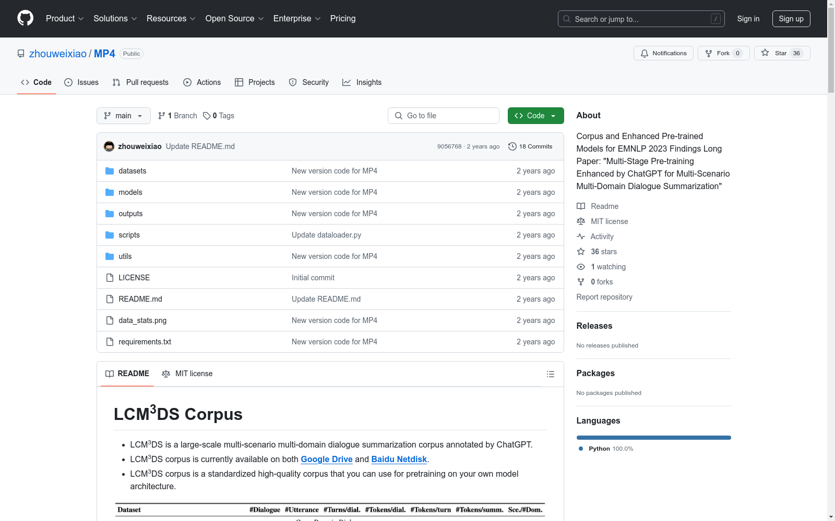Open the MP4 repository name link
This screenshot has width=835, height=521.
(x=104, y=54)
